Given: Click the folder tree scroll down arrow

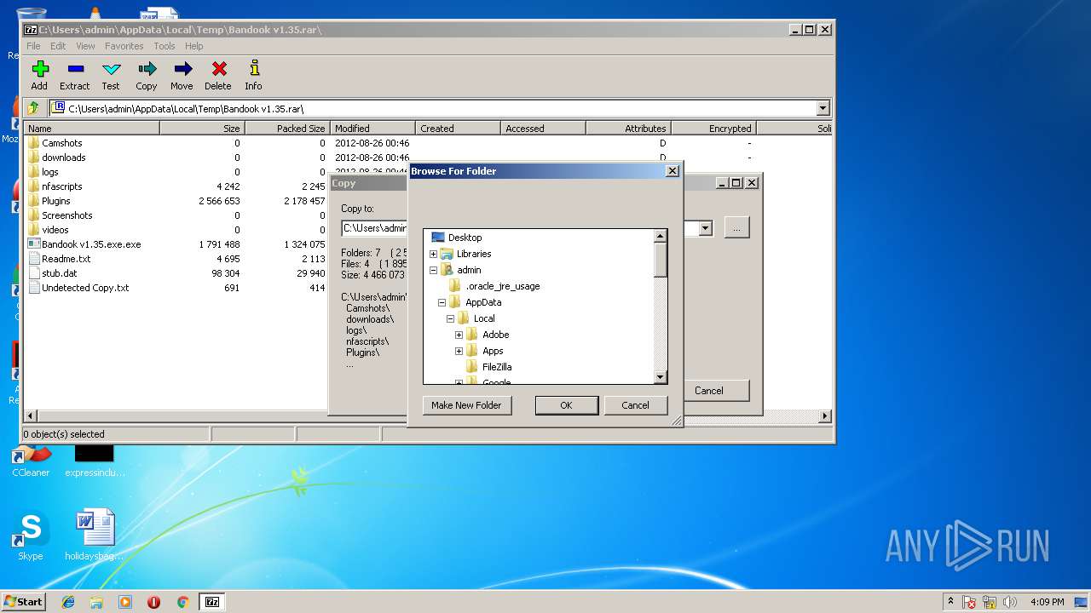Looking at the screenshot, I should pyautogui.click(x=660, y=376).
